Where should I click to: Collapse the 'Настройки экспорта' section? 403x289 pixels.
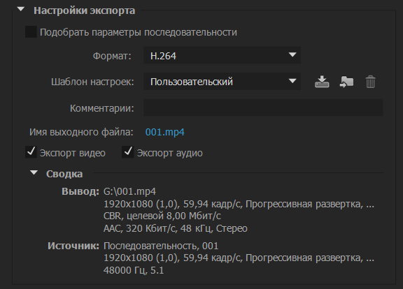[x=21, y=10]
